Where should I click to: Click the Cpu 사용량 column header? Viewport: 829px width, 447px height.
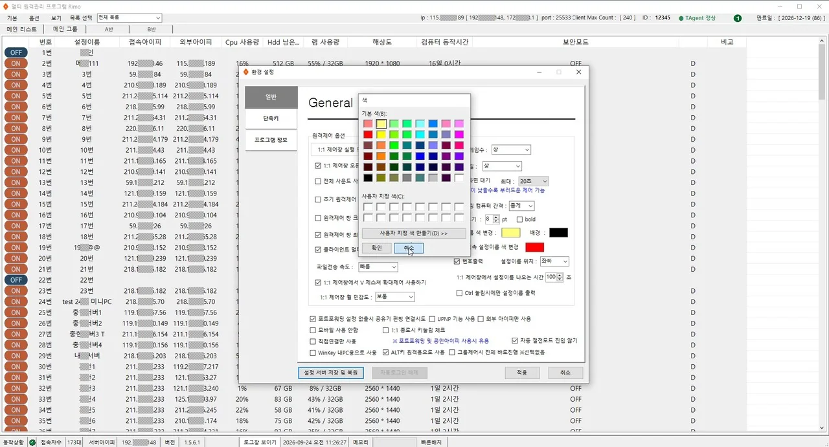[242, 42]
